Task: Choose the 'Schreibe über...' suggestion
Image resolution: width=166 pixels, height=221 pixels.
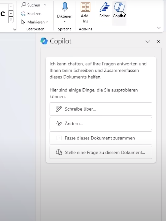Action: pyautogui.click(x=101, y=109)
